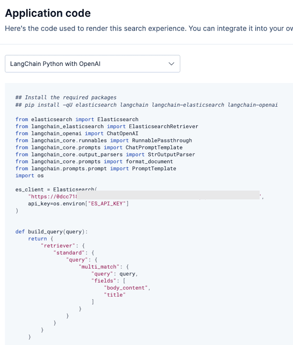Click the format_document import line
Viewport: 293px width, 345px height.
tap(94, 161)
